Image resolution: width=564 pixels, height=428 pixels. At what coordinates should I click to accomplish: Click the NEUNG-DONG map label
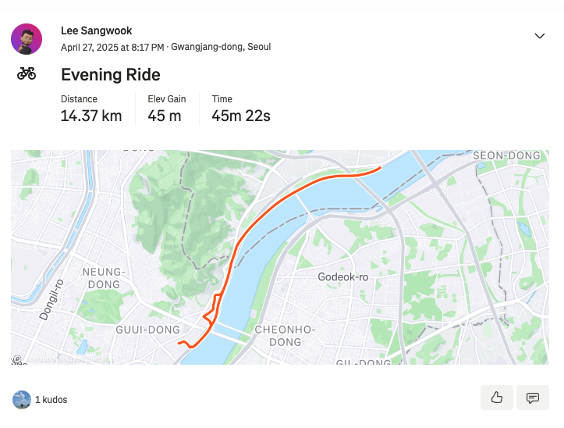pyautogui.click(x=104, y=278)
